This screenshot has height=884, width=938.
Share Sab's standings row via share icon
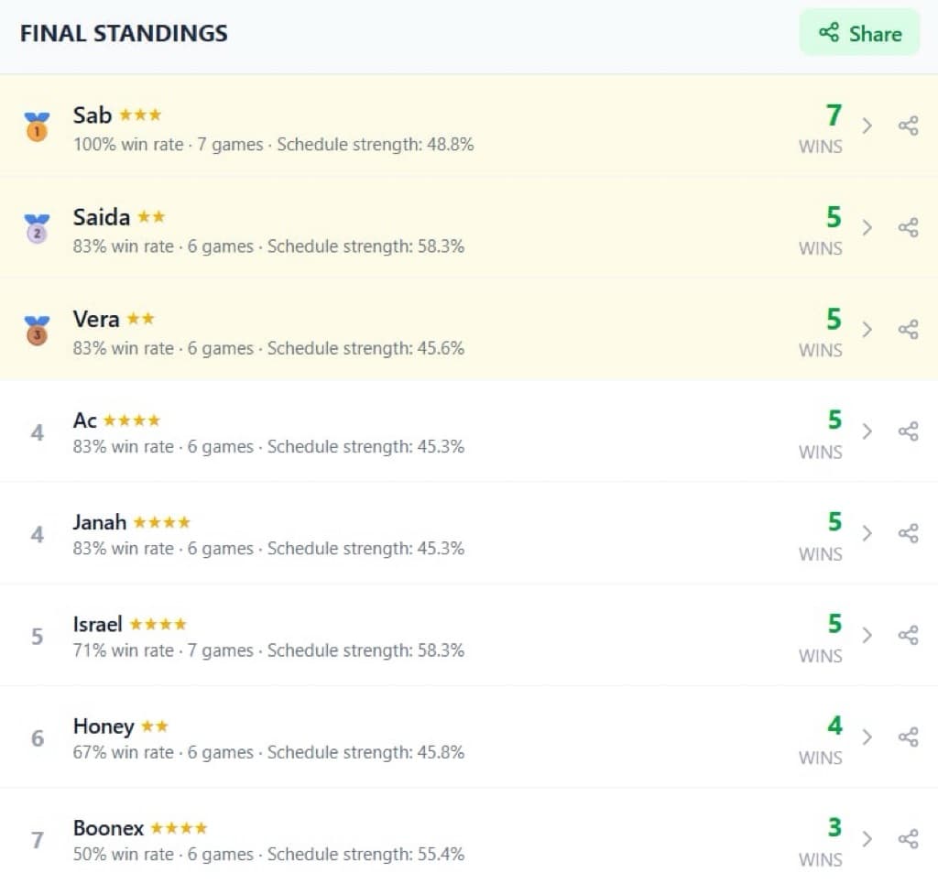(x=908, y=126)
